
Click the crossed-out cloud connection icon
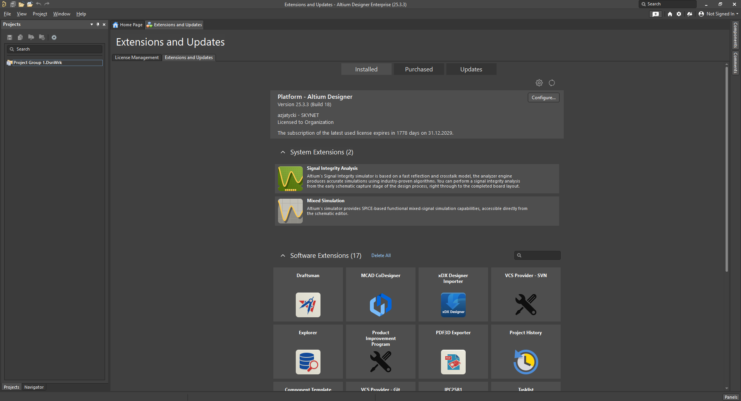[x=690, y=14]
